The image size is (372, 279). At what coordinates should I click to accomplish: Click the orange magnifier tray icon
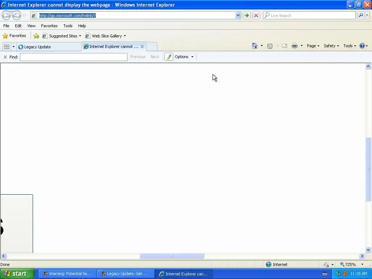345,274
